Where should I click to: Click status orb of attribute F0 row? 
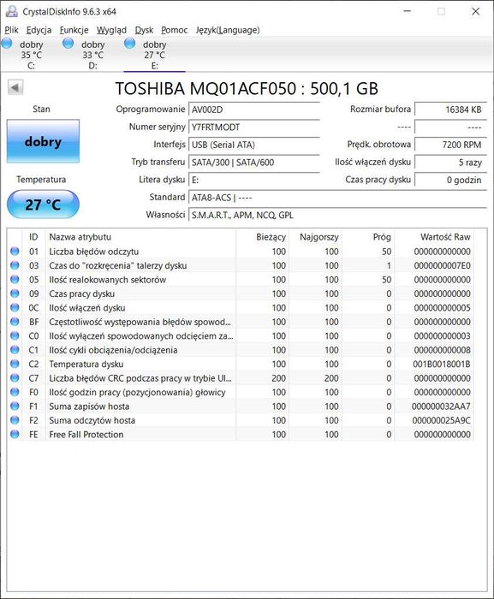15,392
